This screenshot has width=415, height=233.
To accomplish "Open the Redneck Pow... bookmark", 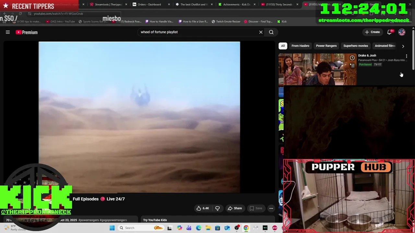I will [x=127, y=22].
